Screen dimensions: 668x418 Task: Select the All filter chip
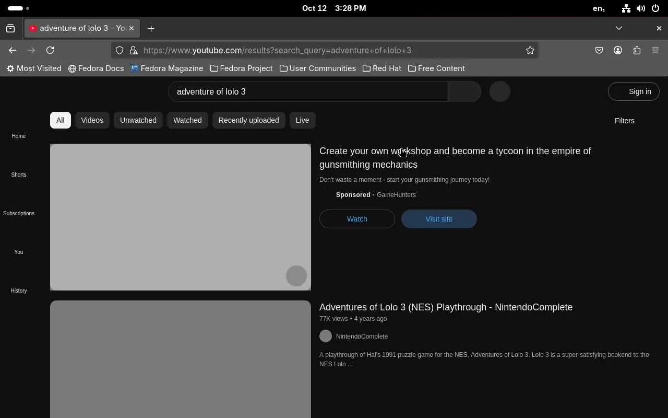coord(61,120)
